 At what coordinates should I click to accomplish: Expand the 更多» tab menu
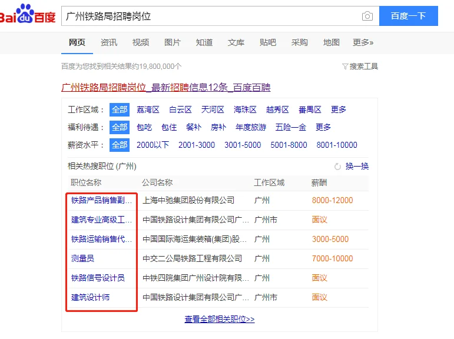[363, 42]
